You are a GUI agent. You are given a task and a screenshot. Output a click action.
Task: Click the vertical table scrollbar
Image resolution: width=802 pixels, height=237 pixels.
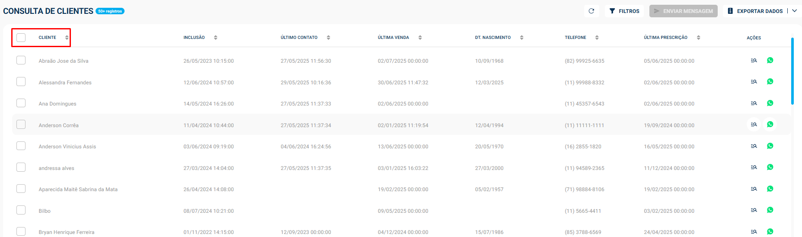coord(792,71)
